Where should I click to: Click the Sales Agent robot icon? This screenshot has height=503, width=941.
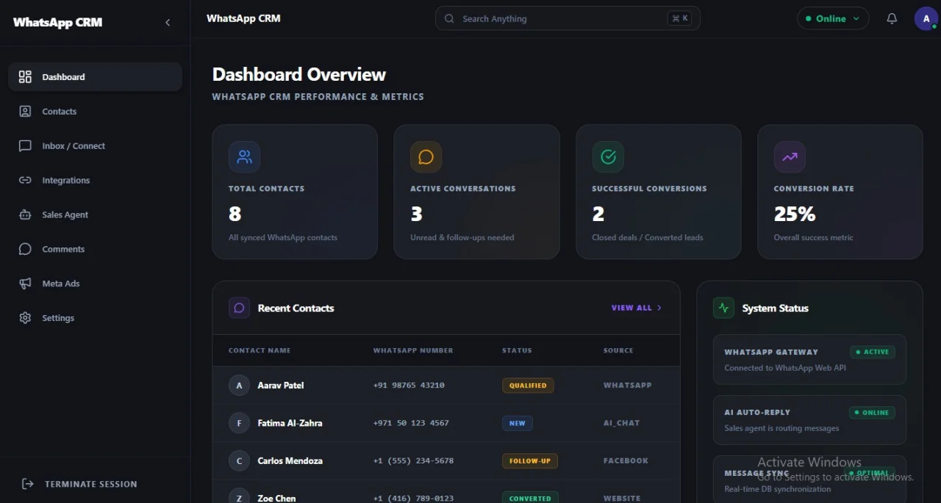pos(25,214)
